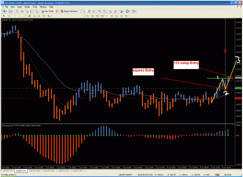Switch to M15 timeframe
This screenshot has width=243, height=177.
(97, 16)
